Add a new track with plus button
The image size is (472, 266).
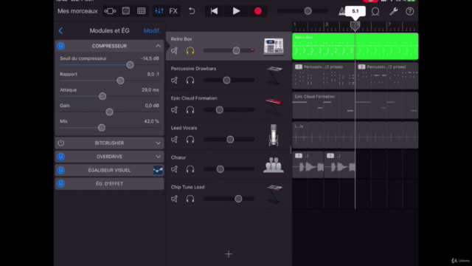(x=229, y=254)
